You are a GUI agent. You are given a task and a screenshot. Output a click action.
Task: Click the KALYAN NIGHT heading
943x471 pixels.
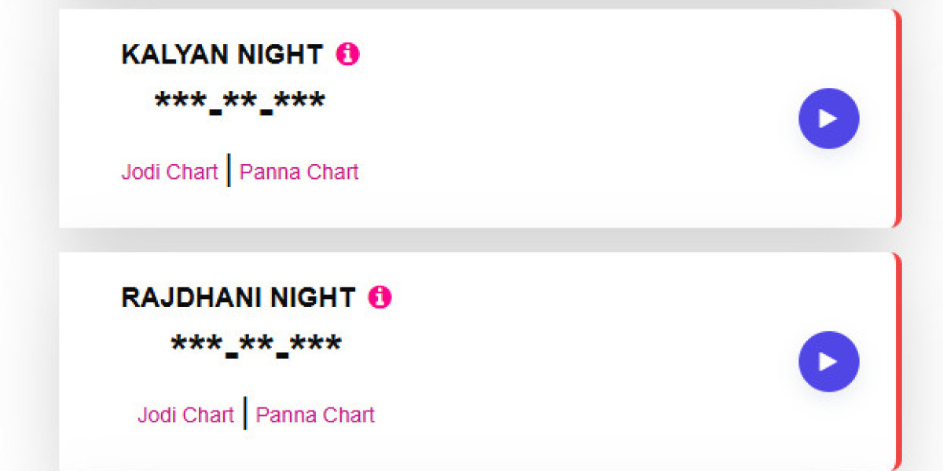(222, 55)
